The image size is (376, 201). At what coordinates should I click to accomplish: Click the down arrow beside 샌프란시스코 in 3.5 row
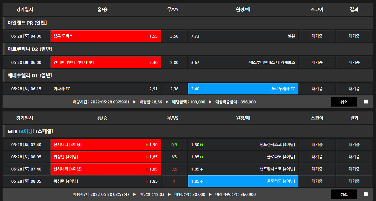(x=202, y=169)
